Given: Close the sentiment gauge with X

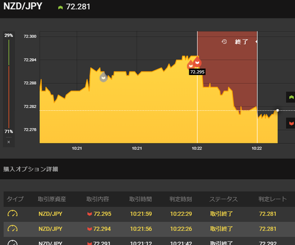Looking at the screenshot, I should [x=9, y=142].
